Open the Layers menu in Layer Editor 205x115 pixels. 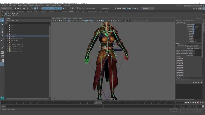pos(178,80)
